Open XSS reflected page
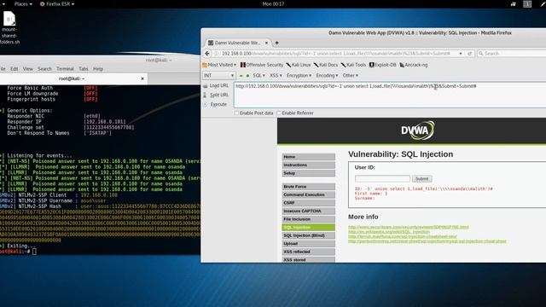Screen dimensions: 546x307 point(308,252)
